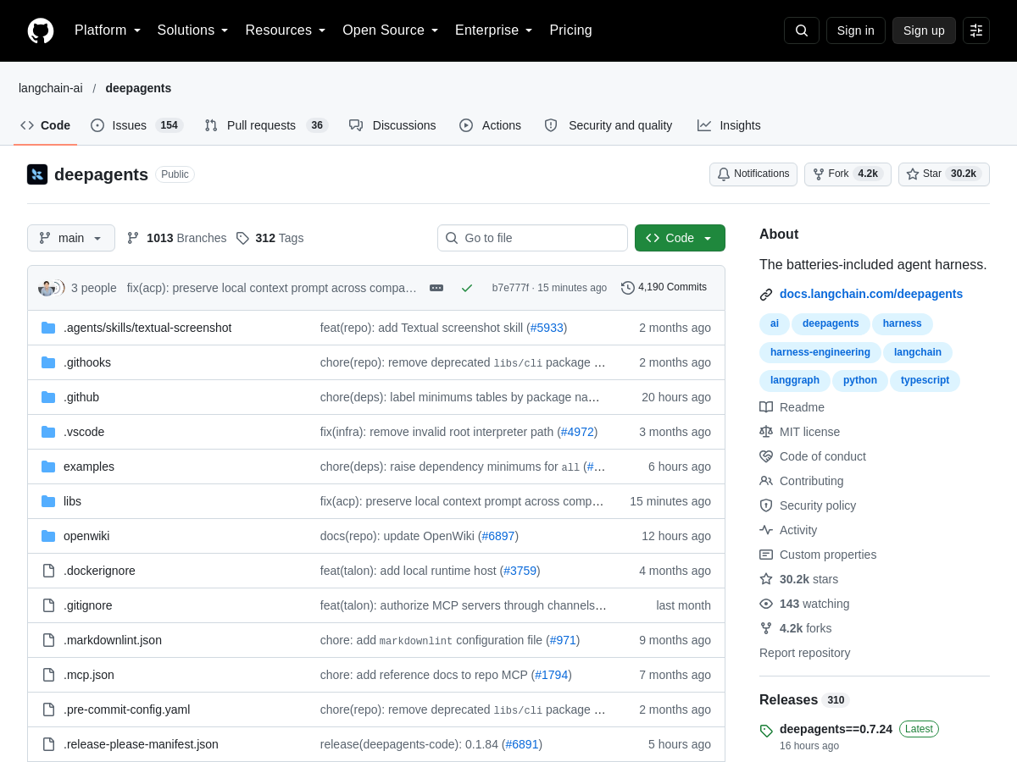
Task: Click the .mcp.json file icon
Action: tap(48, 675)
